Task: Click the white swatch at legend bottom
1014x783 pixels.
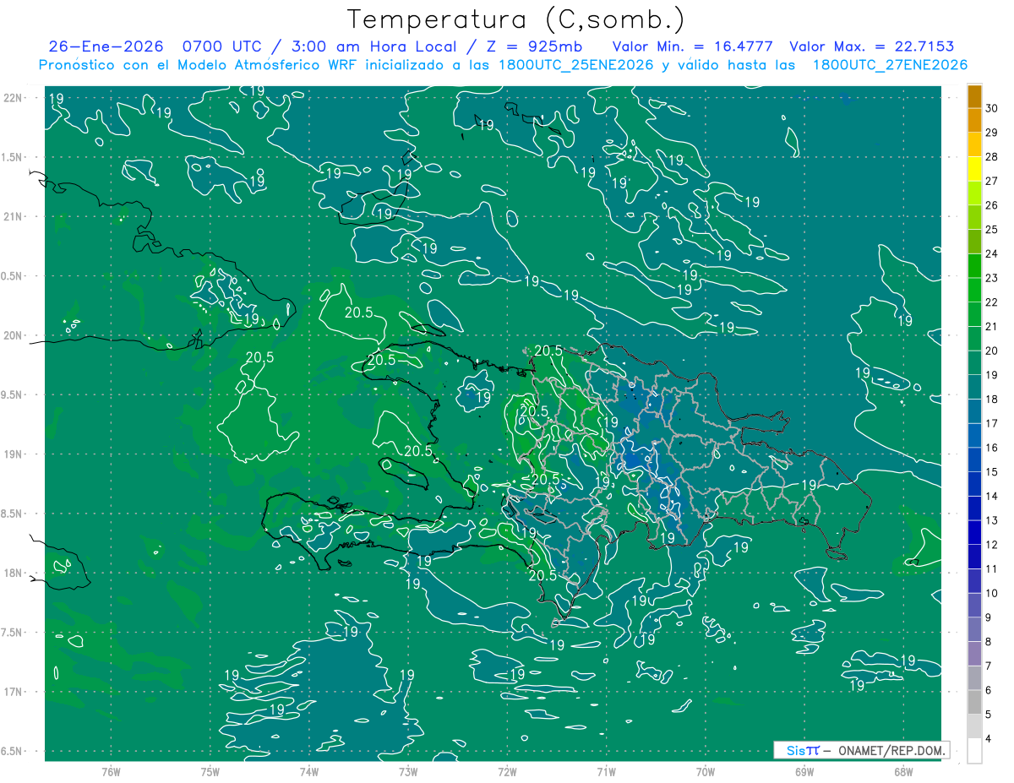Action: pos(974,751)
